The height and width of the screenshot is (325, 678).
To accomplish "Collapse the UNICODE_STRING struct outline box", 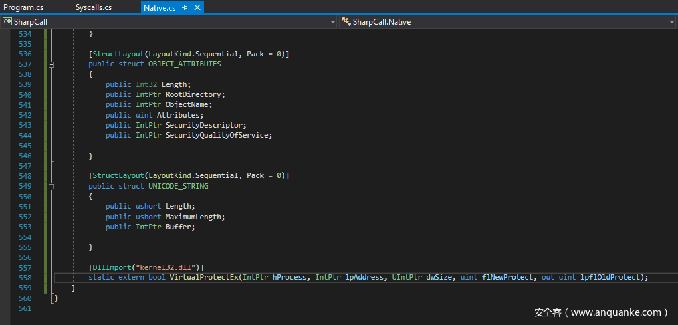I will click(51, 187).
